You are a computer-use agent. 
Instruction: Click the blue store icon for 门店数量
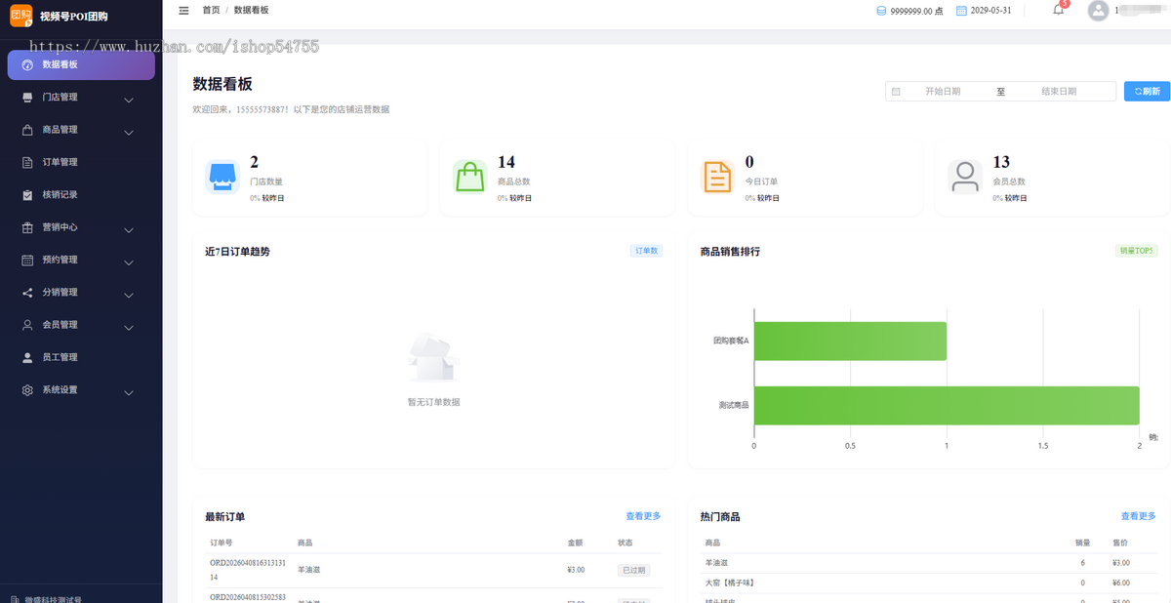click(x=222, y=177)
